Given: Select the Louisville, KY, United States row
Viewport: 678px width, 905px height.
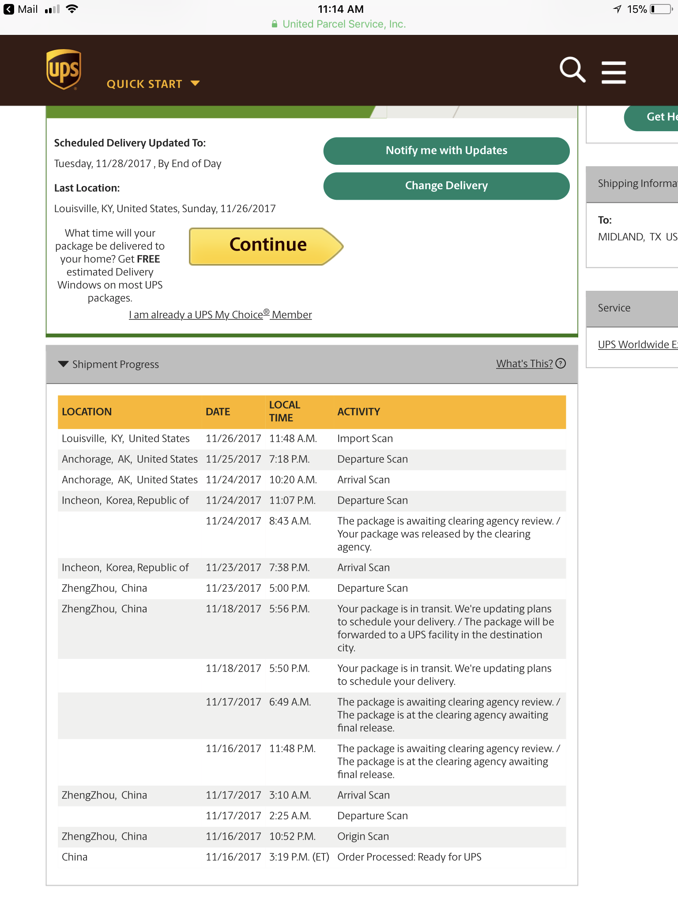Looking at the screenshot, I should (x=312, y=439).
